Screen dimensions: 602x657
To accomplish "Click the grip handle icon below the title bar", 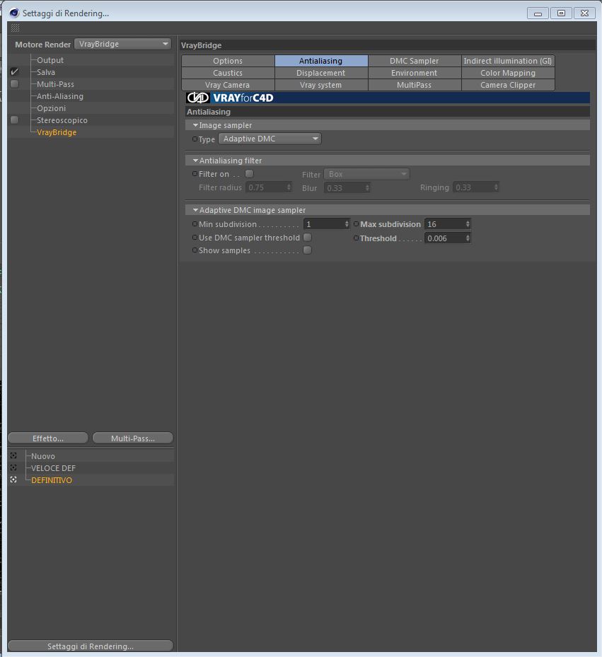I will click(15, 28).
